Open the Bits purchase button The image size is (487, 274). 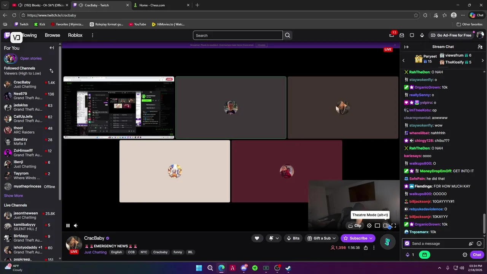(293, 238)
